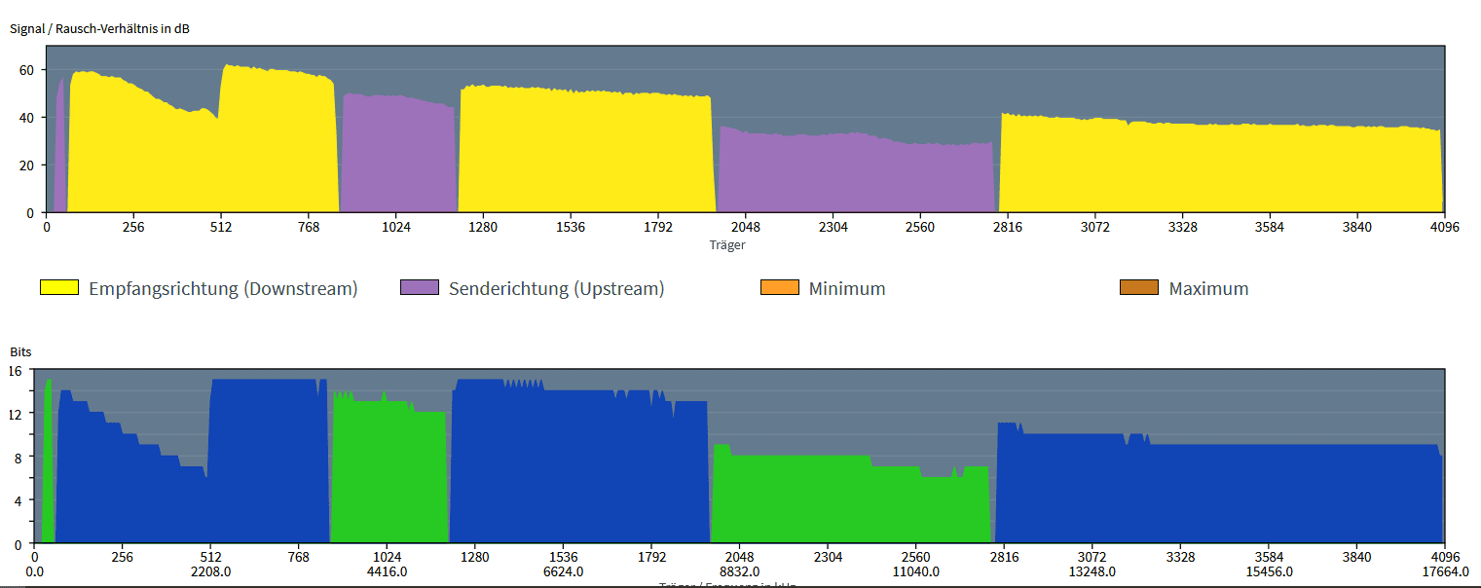Screen dimensions: 1481x588
Task: Click the "Träger" axis label under the SNR chart
Action: click(727, 245)
